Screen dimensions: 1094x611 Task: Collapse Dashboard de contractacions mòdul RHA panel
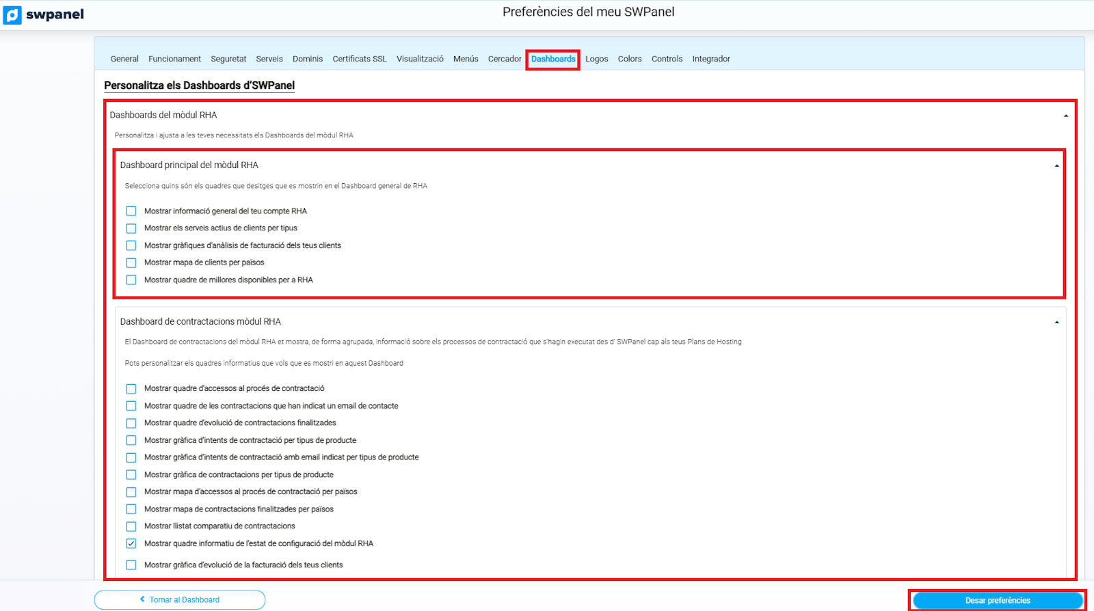pyautogui.click(x=1056, y=322)
